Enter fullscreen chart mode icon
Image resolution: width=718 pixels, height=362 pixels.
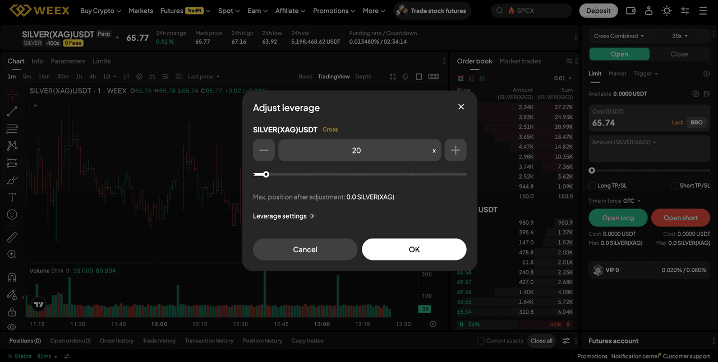pyautogui.click(x=393, y=77)
